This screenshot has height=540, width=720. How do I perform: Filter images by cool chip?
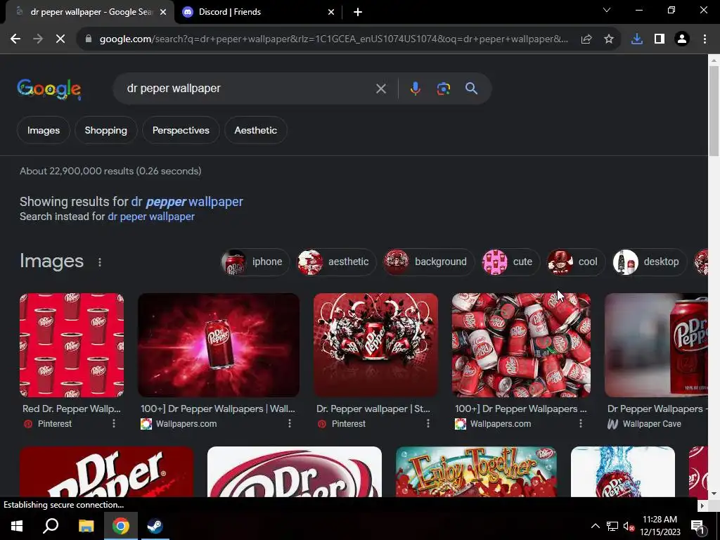pyautogui.click(x=576, y=262)
